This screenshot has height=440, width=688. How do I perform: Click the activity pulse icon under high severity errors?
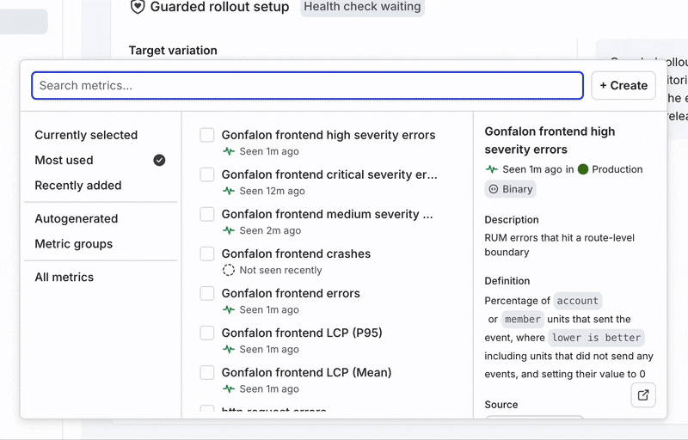[229, 151]
